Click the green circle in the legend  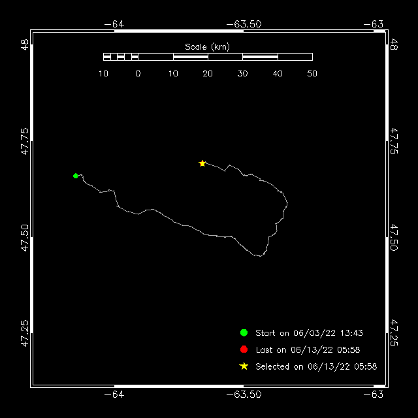pyautogui.click(x=244, y=332)
